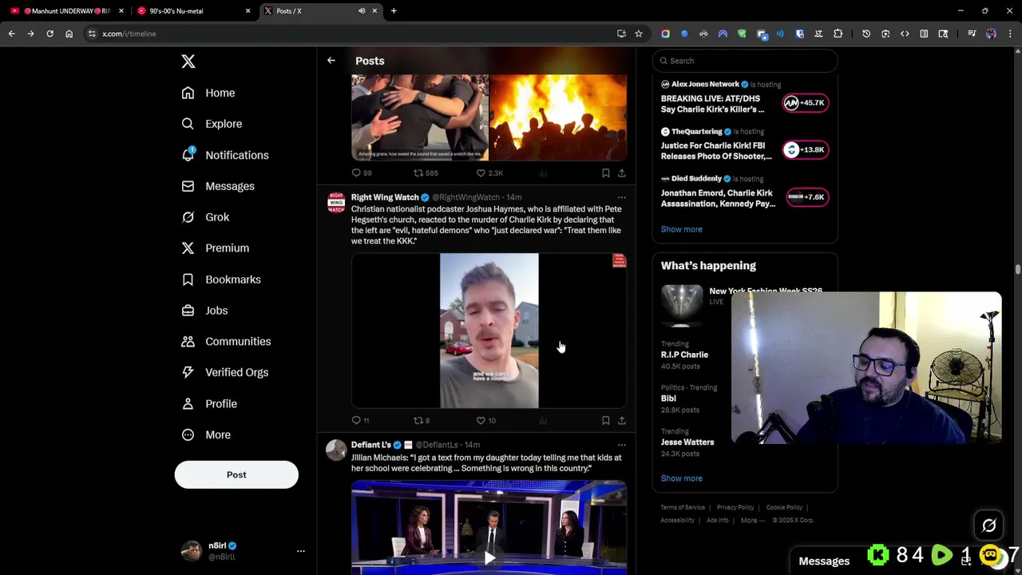The height and width of the screenshot is (575, 1022).
Task: Mute the Posts / X tab audio
Action: click(362, 11)
